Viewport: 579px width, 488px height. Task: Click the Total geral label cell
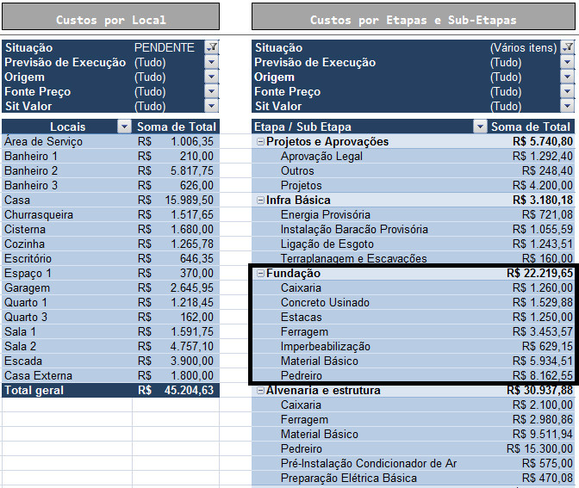(x=67, y=390)
